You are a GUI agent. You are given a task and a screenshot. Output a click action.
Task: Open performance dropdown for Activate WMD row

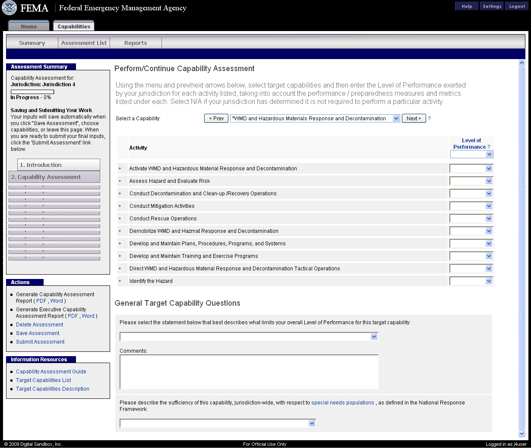pos(471,169)
